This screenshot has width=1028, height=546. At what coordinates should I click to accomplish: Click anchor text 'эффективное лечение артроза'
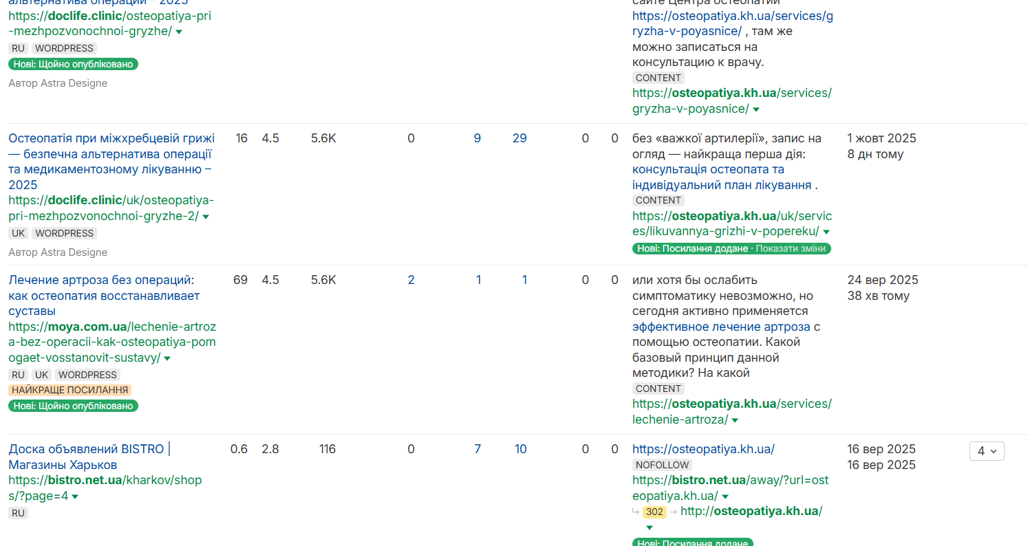(x=721, y=327)
